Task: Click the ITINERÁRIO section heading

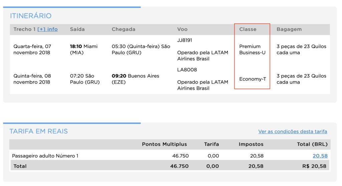Action: [x=31, y=16]
